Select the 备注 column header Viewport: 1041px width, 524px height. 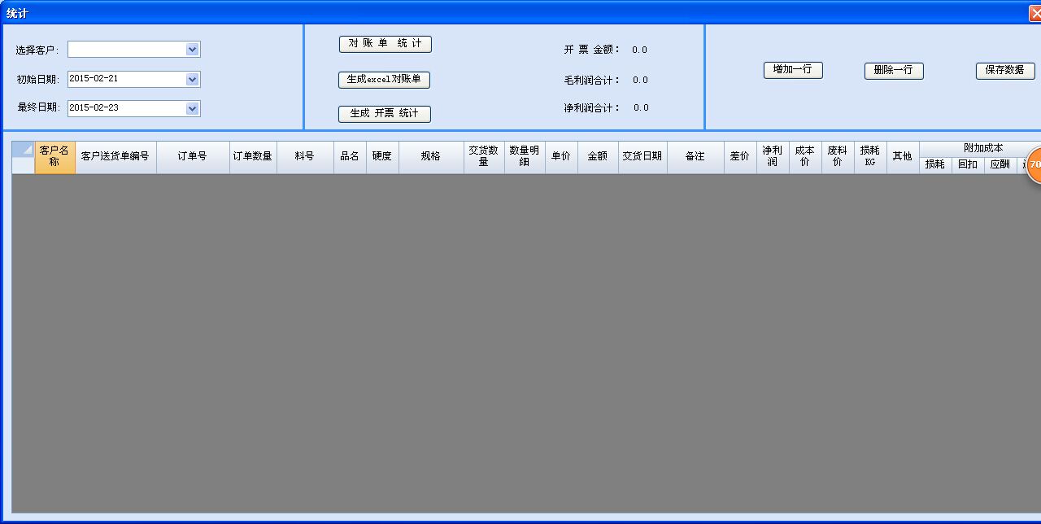(695, 156)
